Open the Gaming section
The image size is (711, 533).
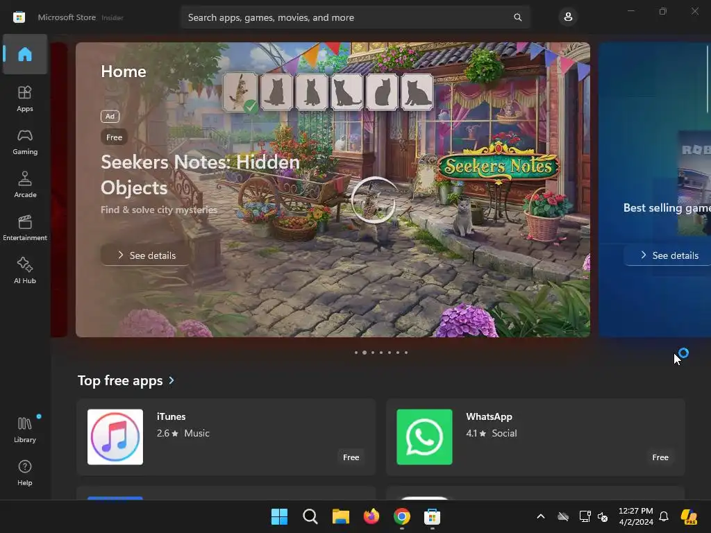25,142
